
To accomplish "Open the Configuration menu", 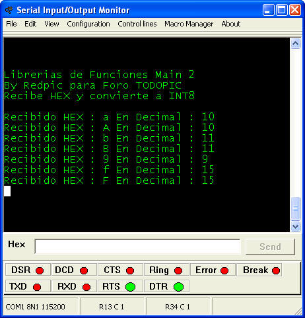I will (88, 24).
